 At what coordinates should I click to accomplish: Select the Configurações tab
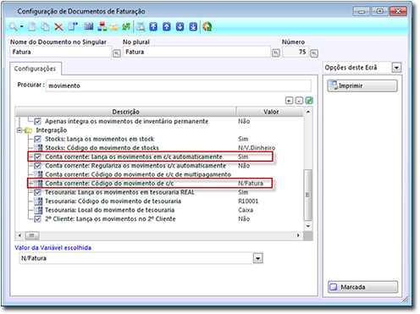point(35,69)
